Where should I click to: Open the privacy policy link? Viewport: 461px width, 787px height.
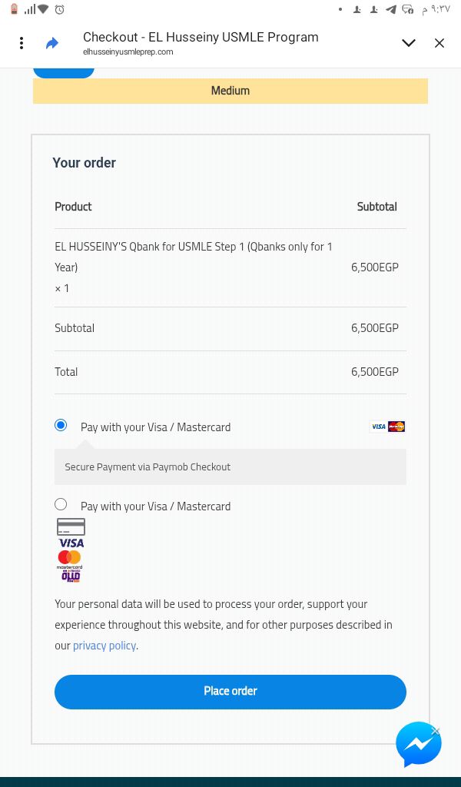104,646
